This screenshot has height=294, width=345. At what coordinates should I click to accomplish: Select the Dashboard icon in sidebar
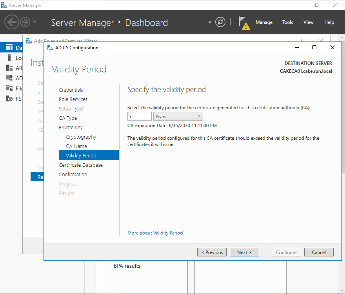[9, 47]
